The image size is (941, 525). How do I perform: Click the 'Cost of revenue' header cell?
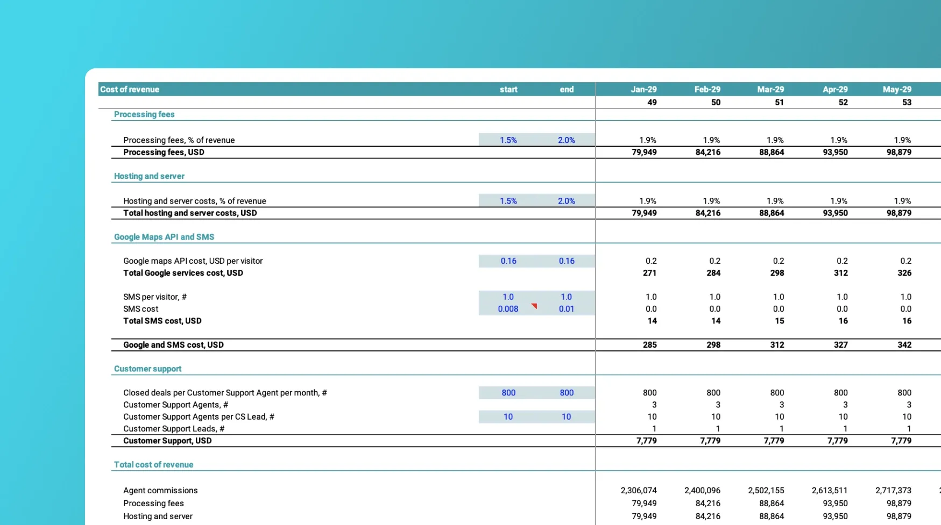130,90
